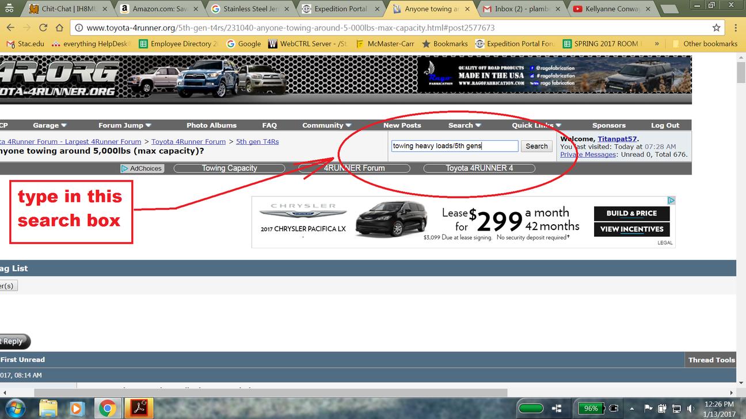
Task: Click the volume speaker tray icon
Action: [x=690, y=409]
